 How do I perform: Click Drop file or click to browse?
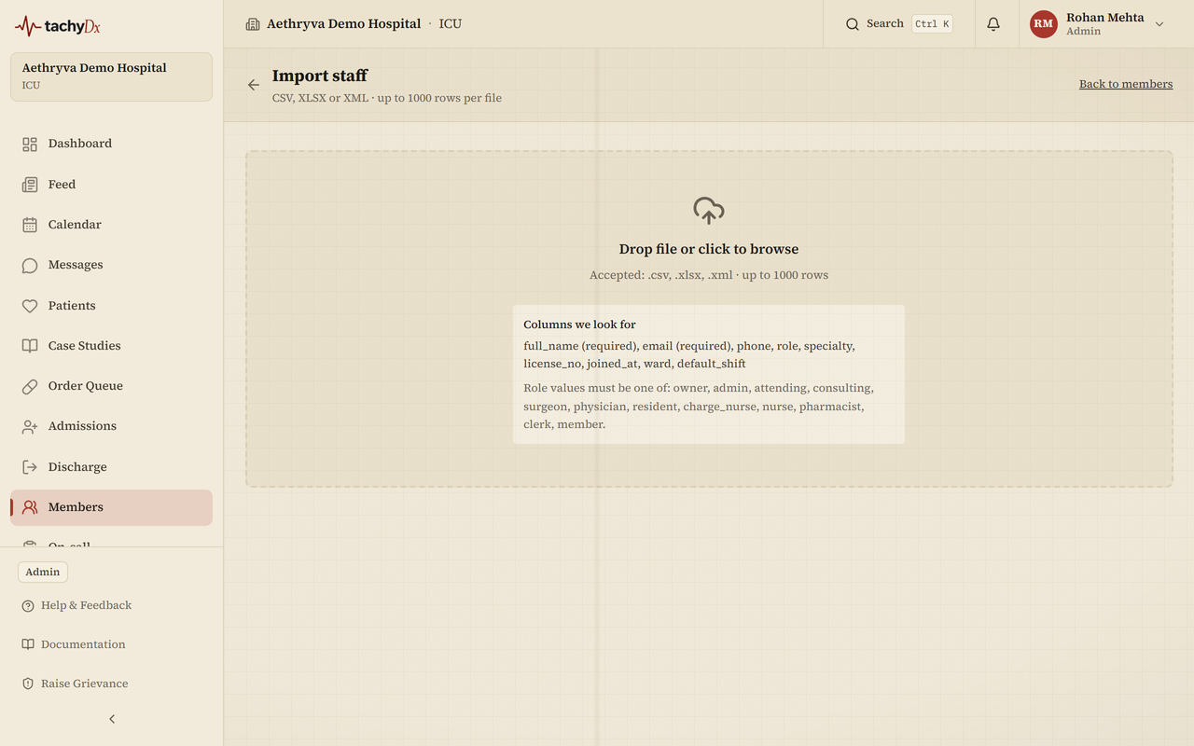coord(709,249)
